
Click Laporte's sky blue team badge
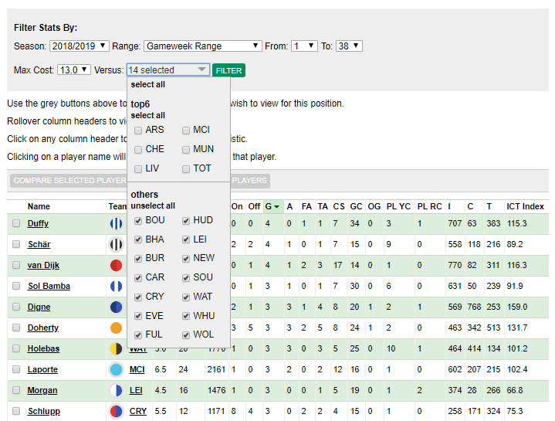pos(116,370)
